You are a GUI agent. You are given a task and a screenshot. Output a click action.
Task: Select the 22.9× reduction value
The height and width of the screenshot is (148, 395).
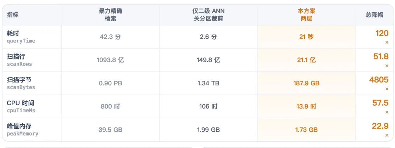click(x=380, y=130)
